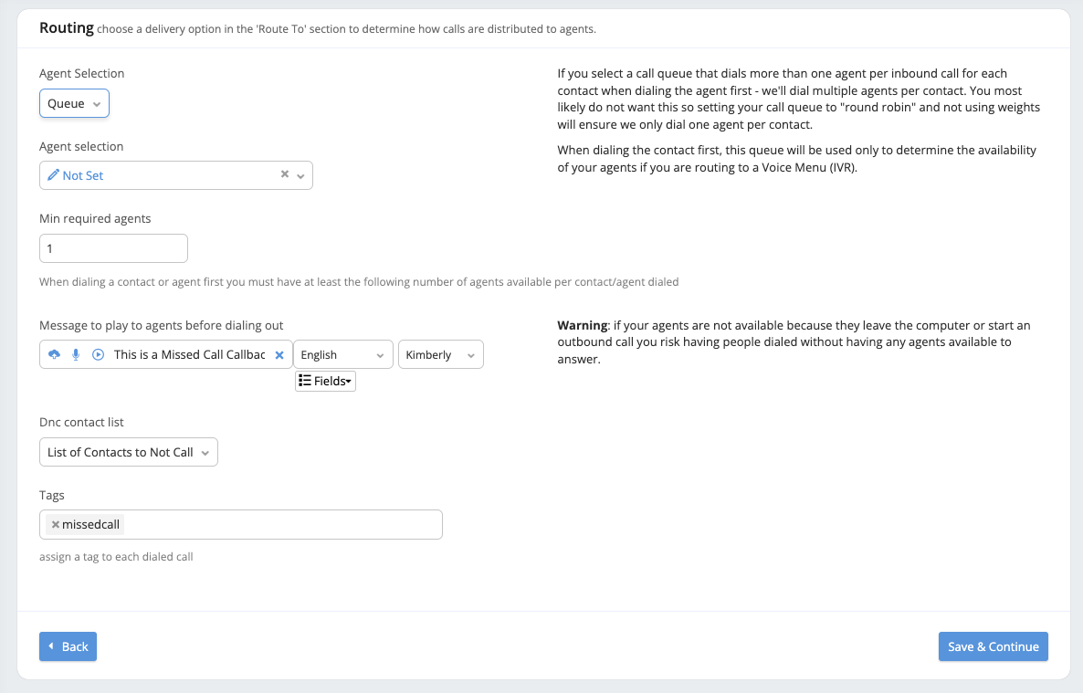Edit the Missed Call Callback message text
The image size is (1083, 693).
coord(189,354)
